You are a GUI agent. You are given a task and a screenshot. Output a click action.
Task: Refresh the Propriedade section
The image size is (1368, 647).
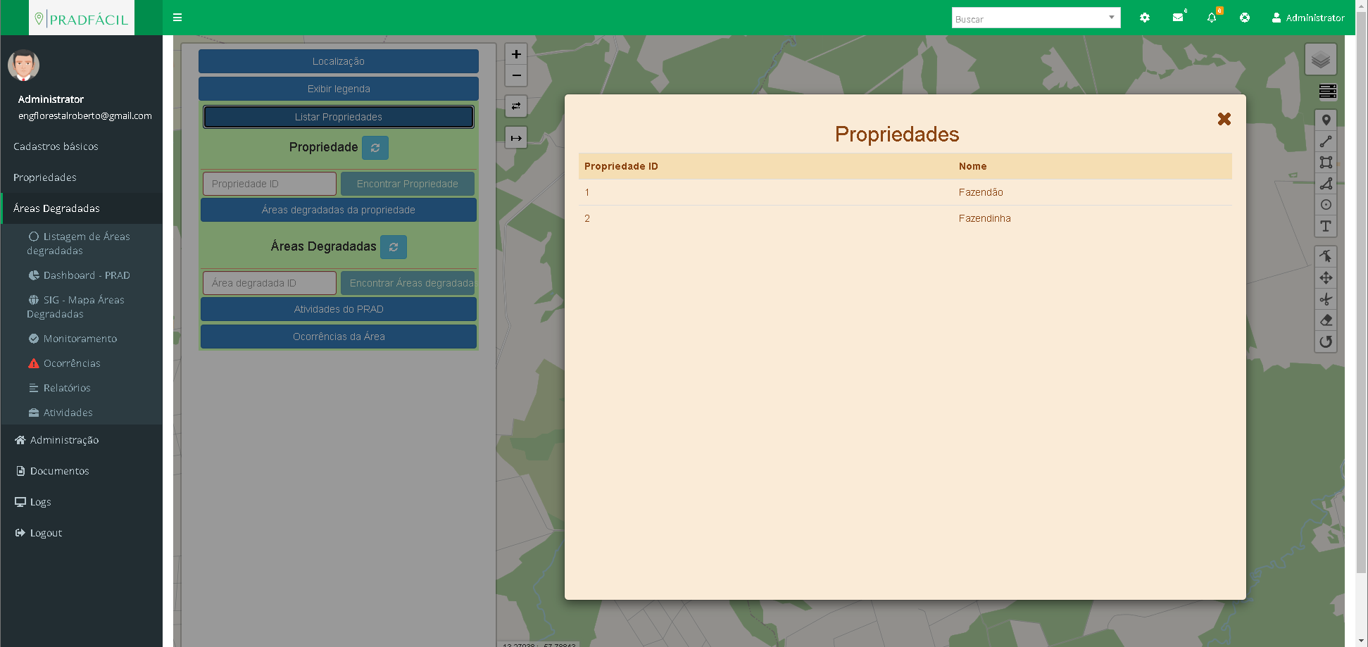375,148
